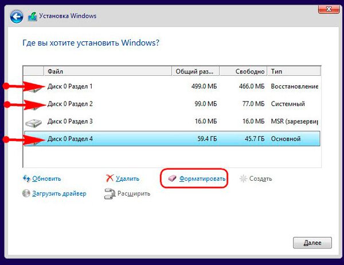Click the 45.7 ГБ free space cell
The image size is (344, 265).
pos(255,139)
